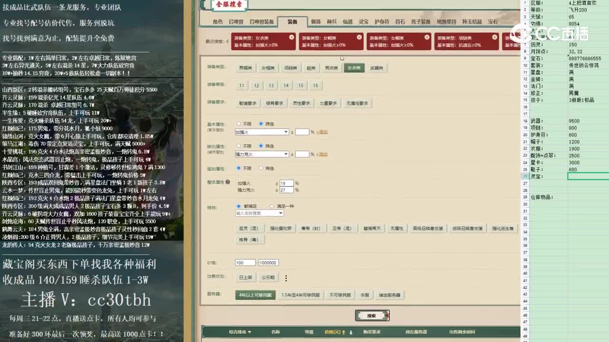Click the 加强火 basic attribute percent field
Viewport: 609px width, 342px height.
click(x=302, y=132)
